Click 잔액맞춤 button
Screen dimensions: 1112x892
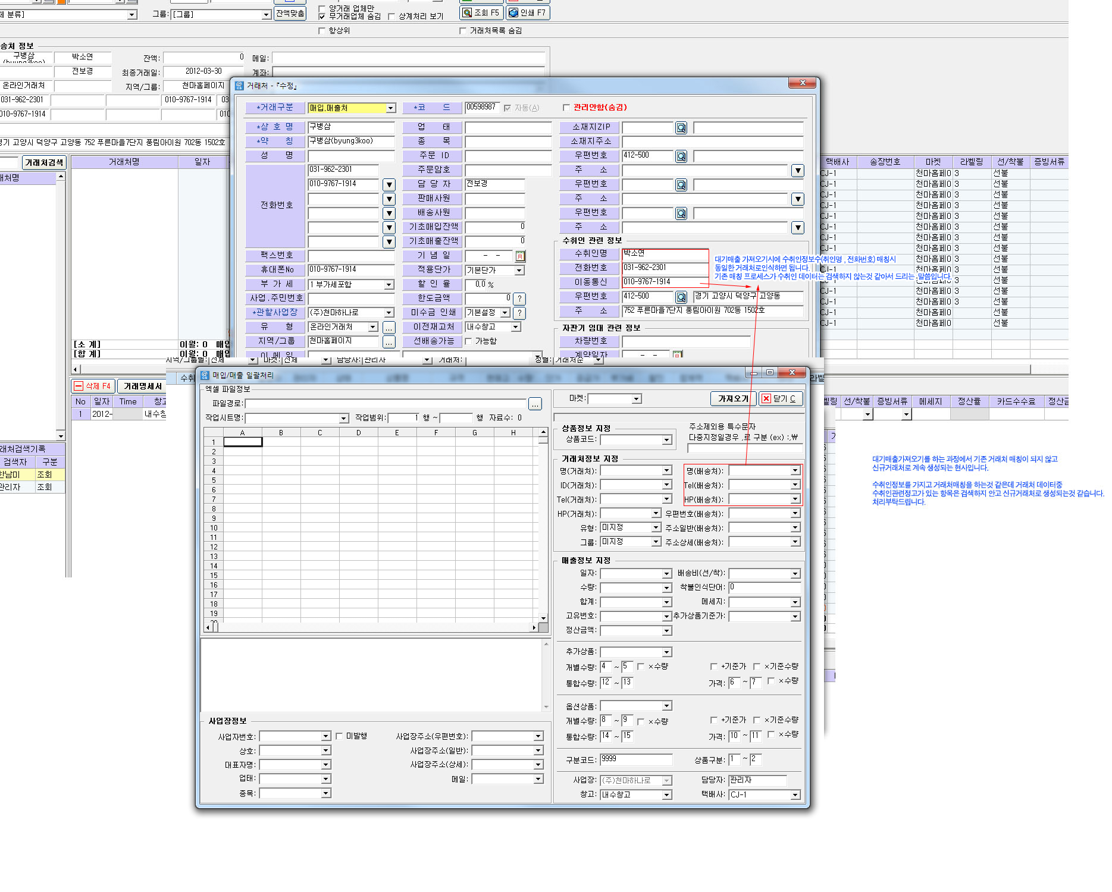(x=290, y=13)
